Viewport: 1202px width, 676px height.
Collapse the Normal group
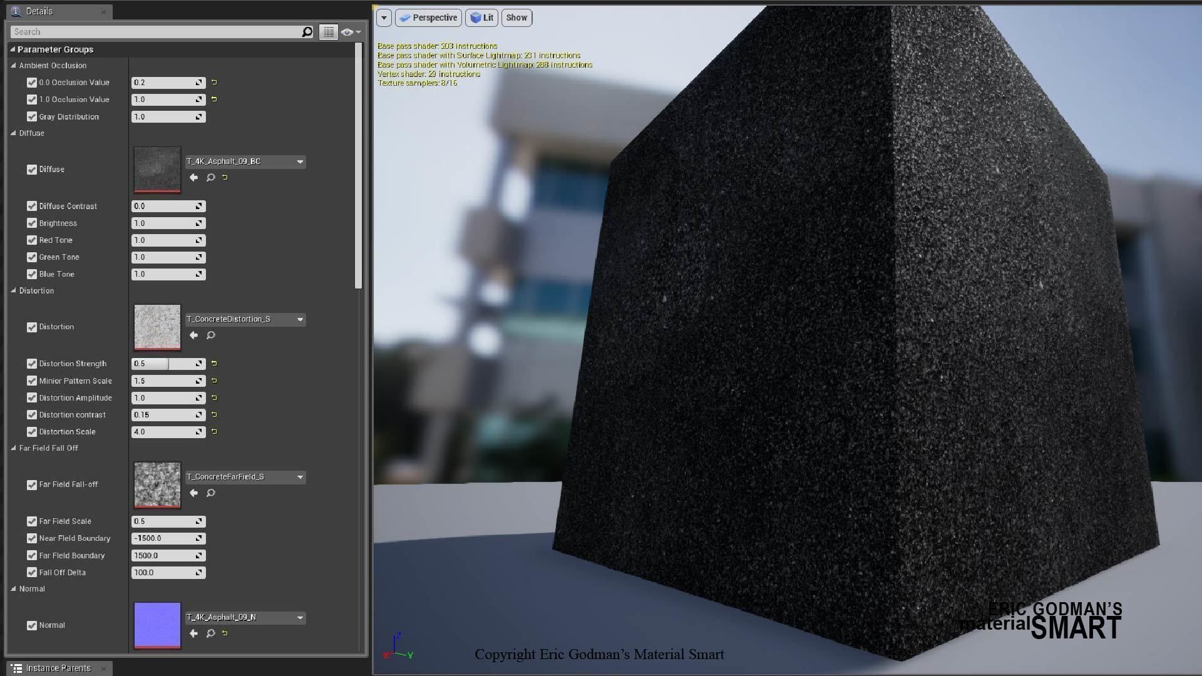point(13,588)
